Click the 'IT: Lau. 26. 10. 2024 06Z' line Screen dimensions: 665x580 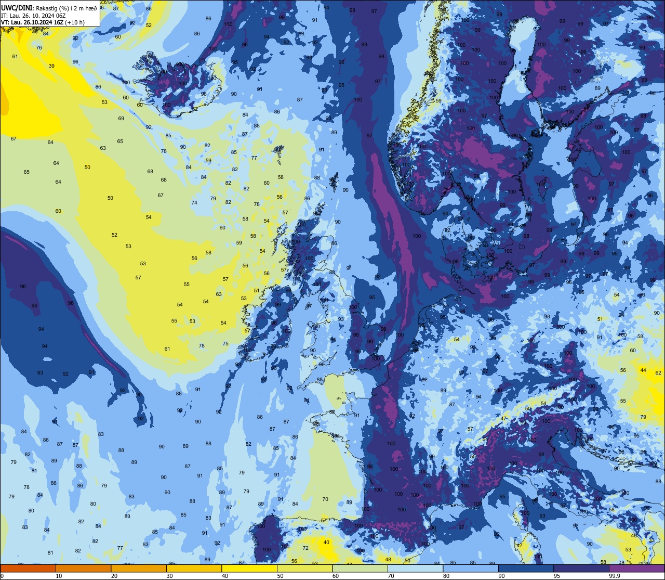(x=33, y=15)
